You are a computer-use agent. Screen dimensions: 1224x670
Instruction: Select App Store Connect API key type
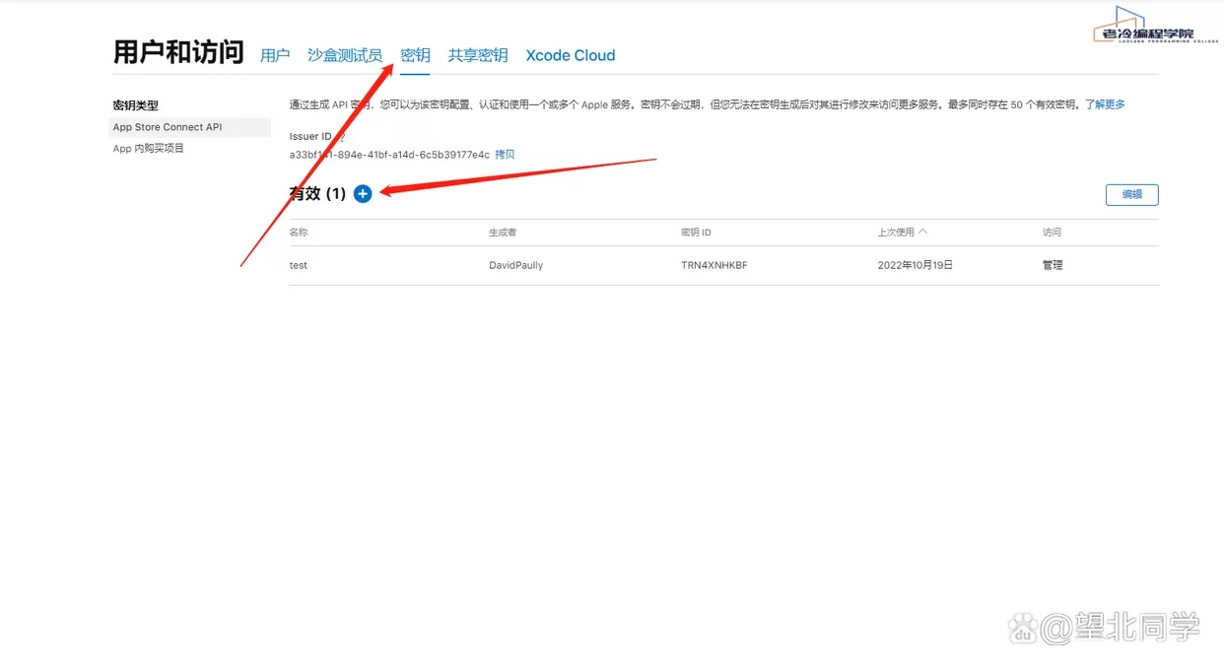[189, 127]
